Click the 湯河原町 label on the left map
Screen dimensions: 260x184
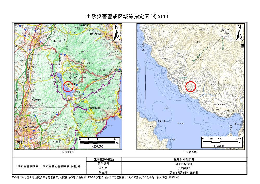[95, 107]
